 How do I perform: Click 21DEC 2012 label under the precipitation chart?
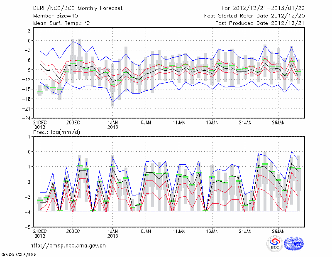(40, 233)
